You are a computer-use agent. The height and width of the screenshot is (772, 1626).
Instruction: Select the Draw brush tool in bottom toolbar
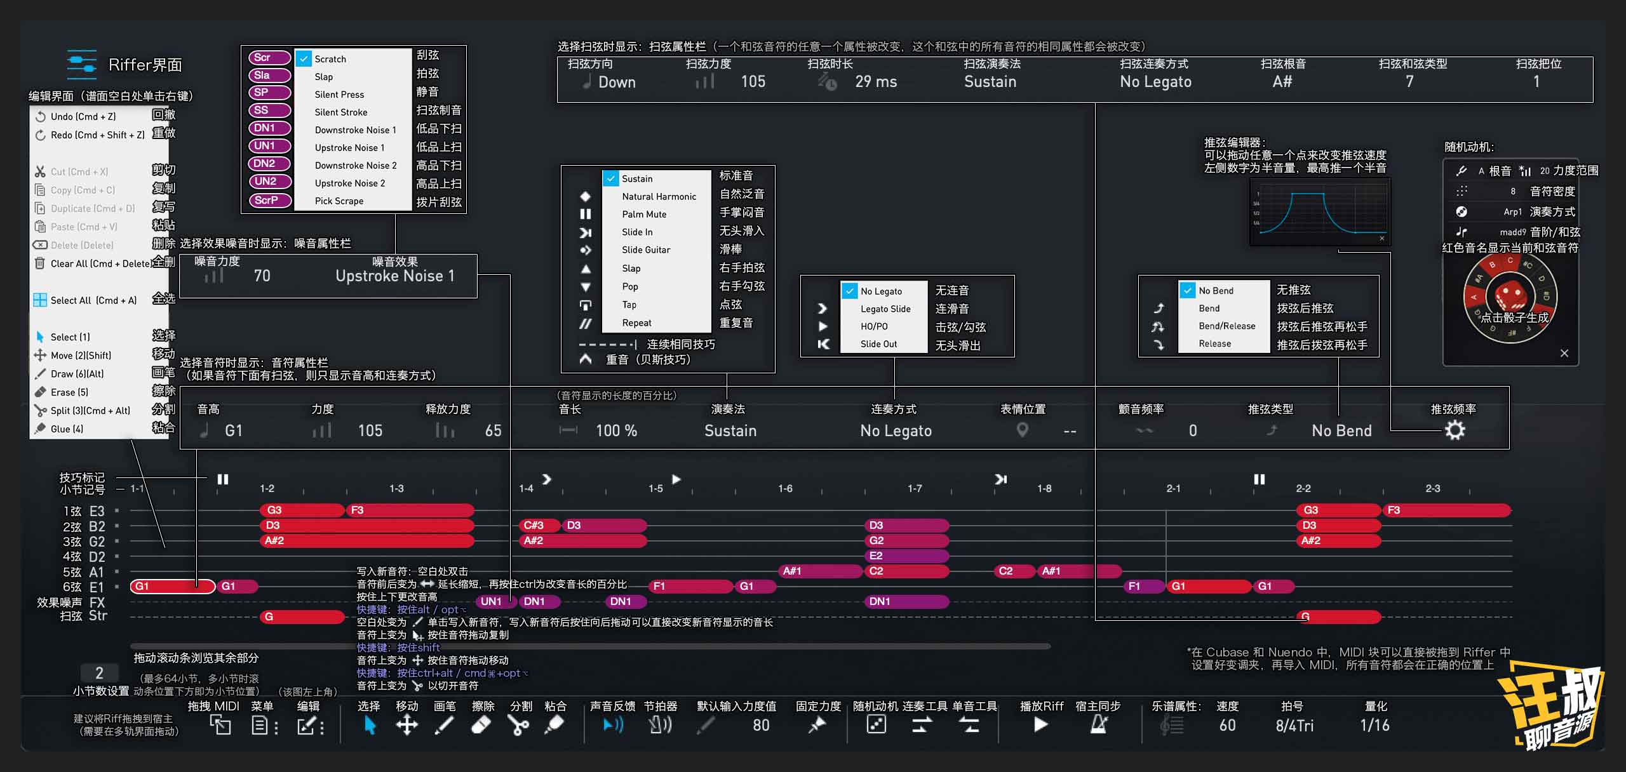click(443, 724)
